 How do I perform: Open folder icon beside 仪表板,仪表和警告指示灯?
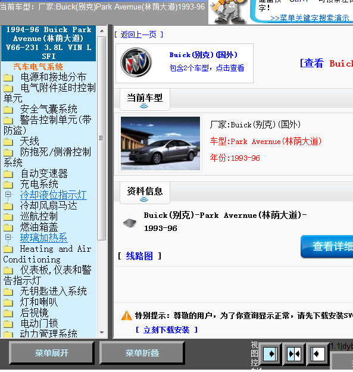[x=8, y=271]
